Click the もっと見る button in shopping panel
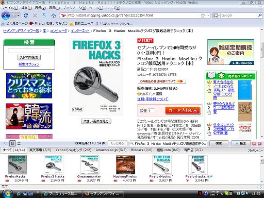The height and width of the screenshot is (198, 264). pyautogui.click(x=118, y=143)
